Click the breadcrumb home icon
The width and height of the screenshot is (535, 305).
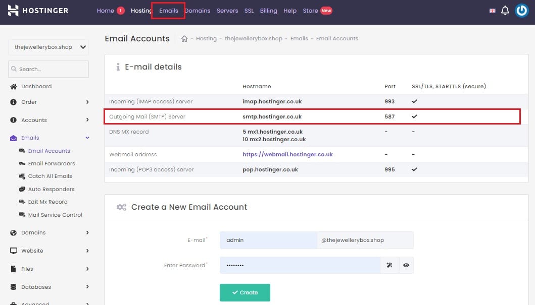coord(184,38)
